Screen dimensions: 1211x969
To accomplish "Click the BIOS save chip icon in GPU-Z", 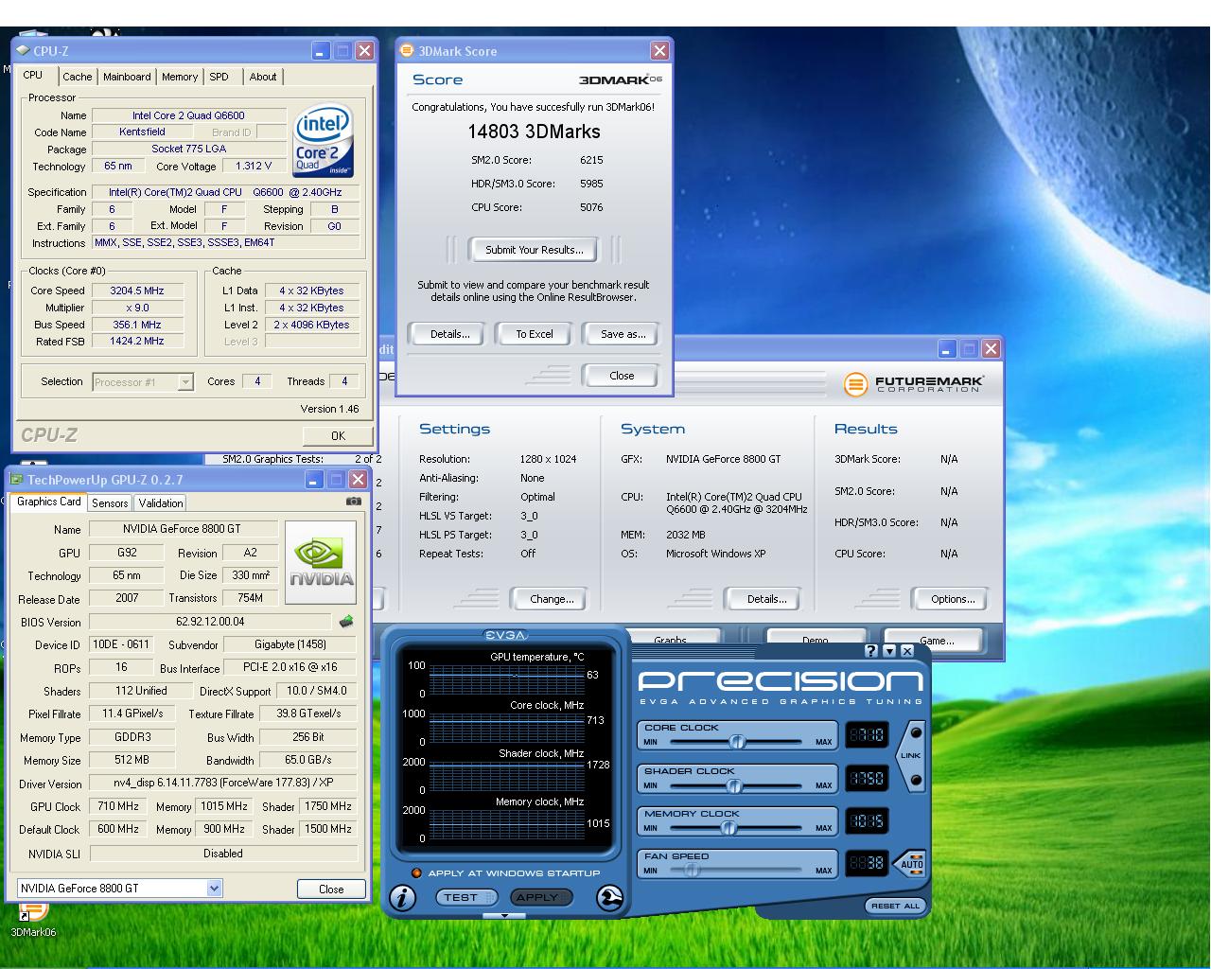I will pyautogui.click(x=346, y=622).
